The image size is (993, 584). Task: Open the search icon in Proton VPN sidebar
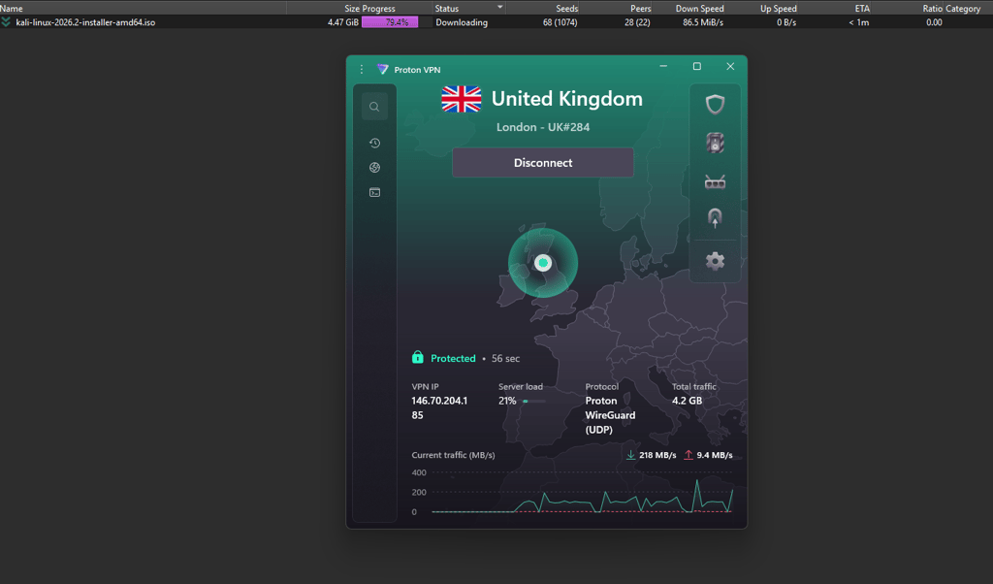click(x=374, y=107)
